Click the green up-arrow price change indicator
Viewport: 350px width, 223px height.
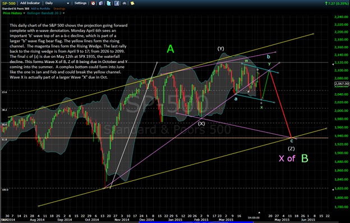[326, 3]
